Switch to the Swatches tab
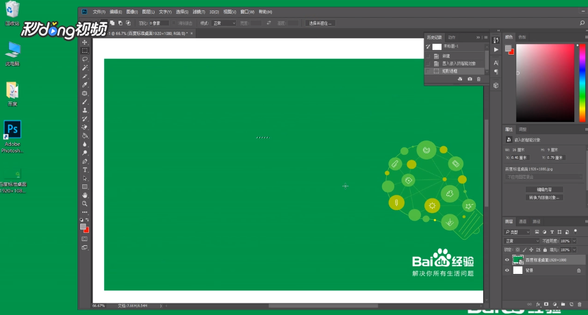 pos(522,37)
